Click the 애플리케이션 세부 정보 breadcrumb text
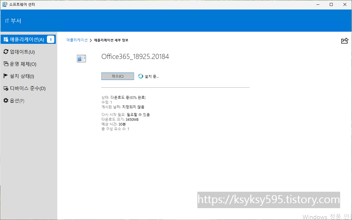The height and width of the screenshot is (220, 352). pos(111,40)
